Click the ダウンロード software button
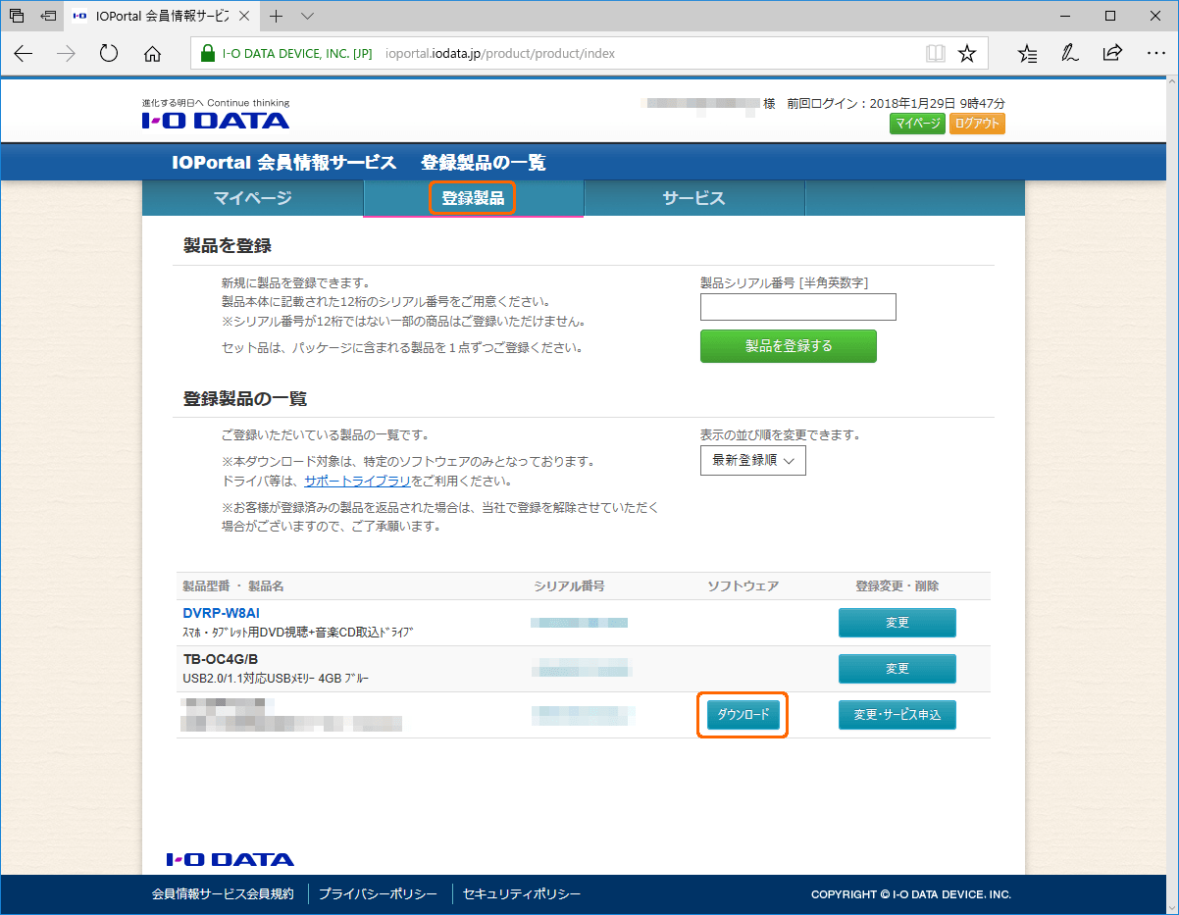Viewport: 1179px width, 915px height. coord(743,716)
